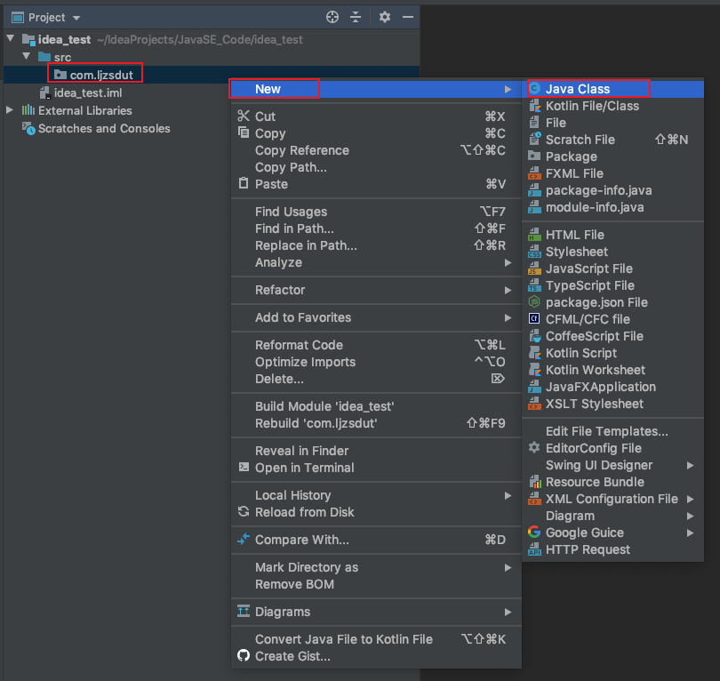Select Replace in Path...

[x=376, y=245]
